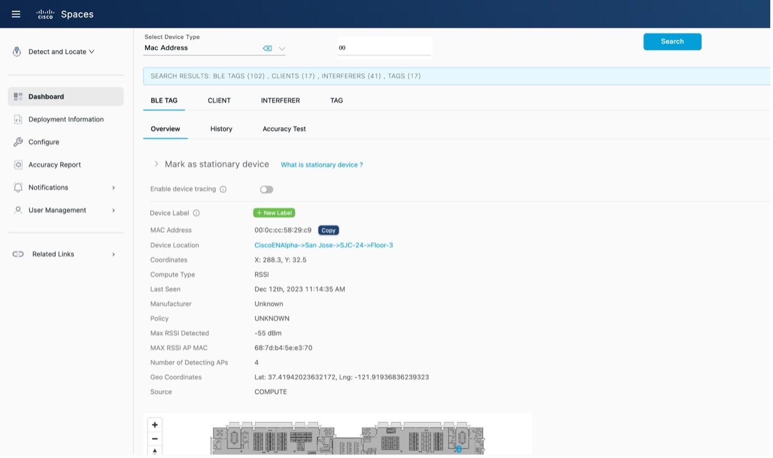Toggle Enable device tracing switch
Viewport: 773px width, 458px height.
coord(267,190)
